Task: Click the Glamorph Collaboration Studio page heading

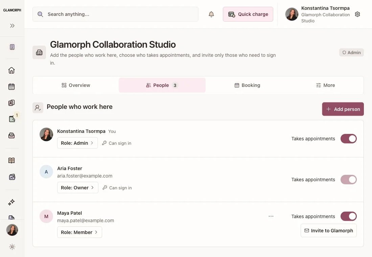Action: [113, 45]
